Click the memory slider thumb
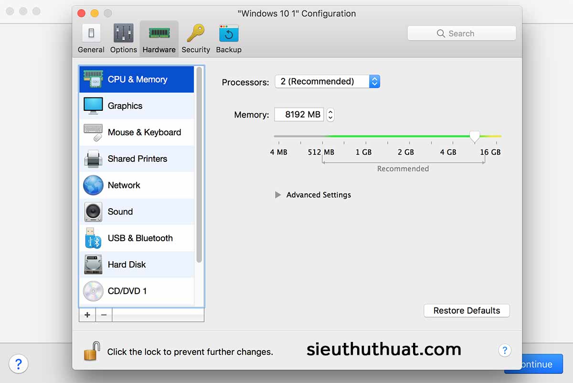The height and width of the screenshot is (383, 573). 474,137
